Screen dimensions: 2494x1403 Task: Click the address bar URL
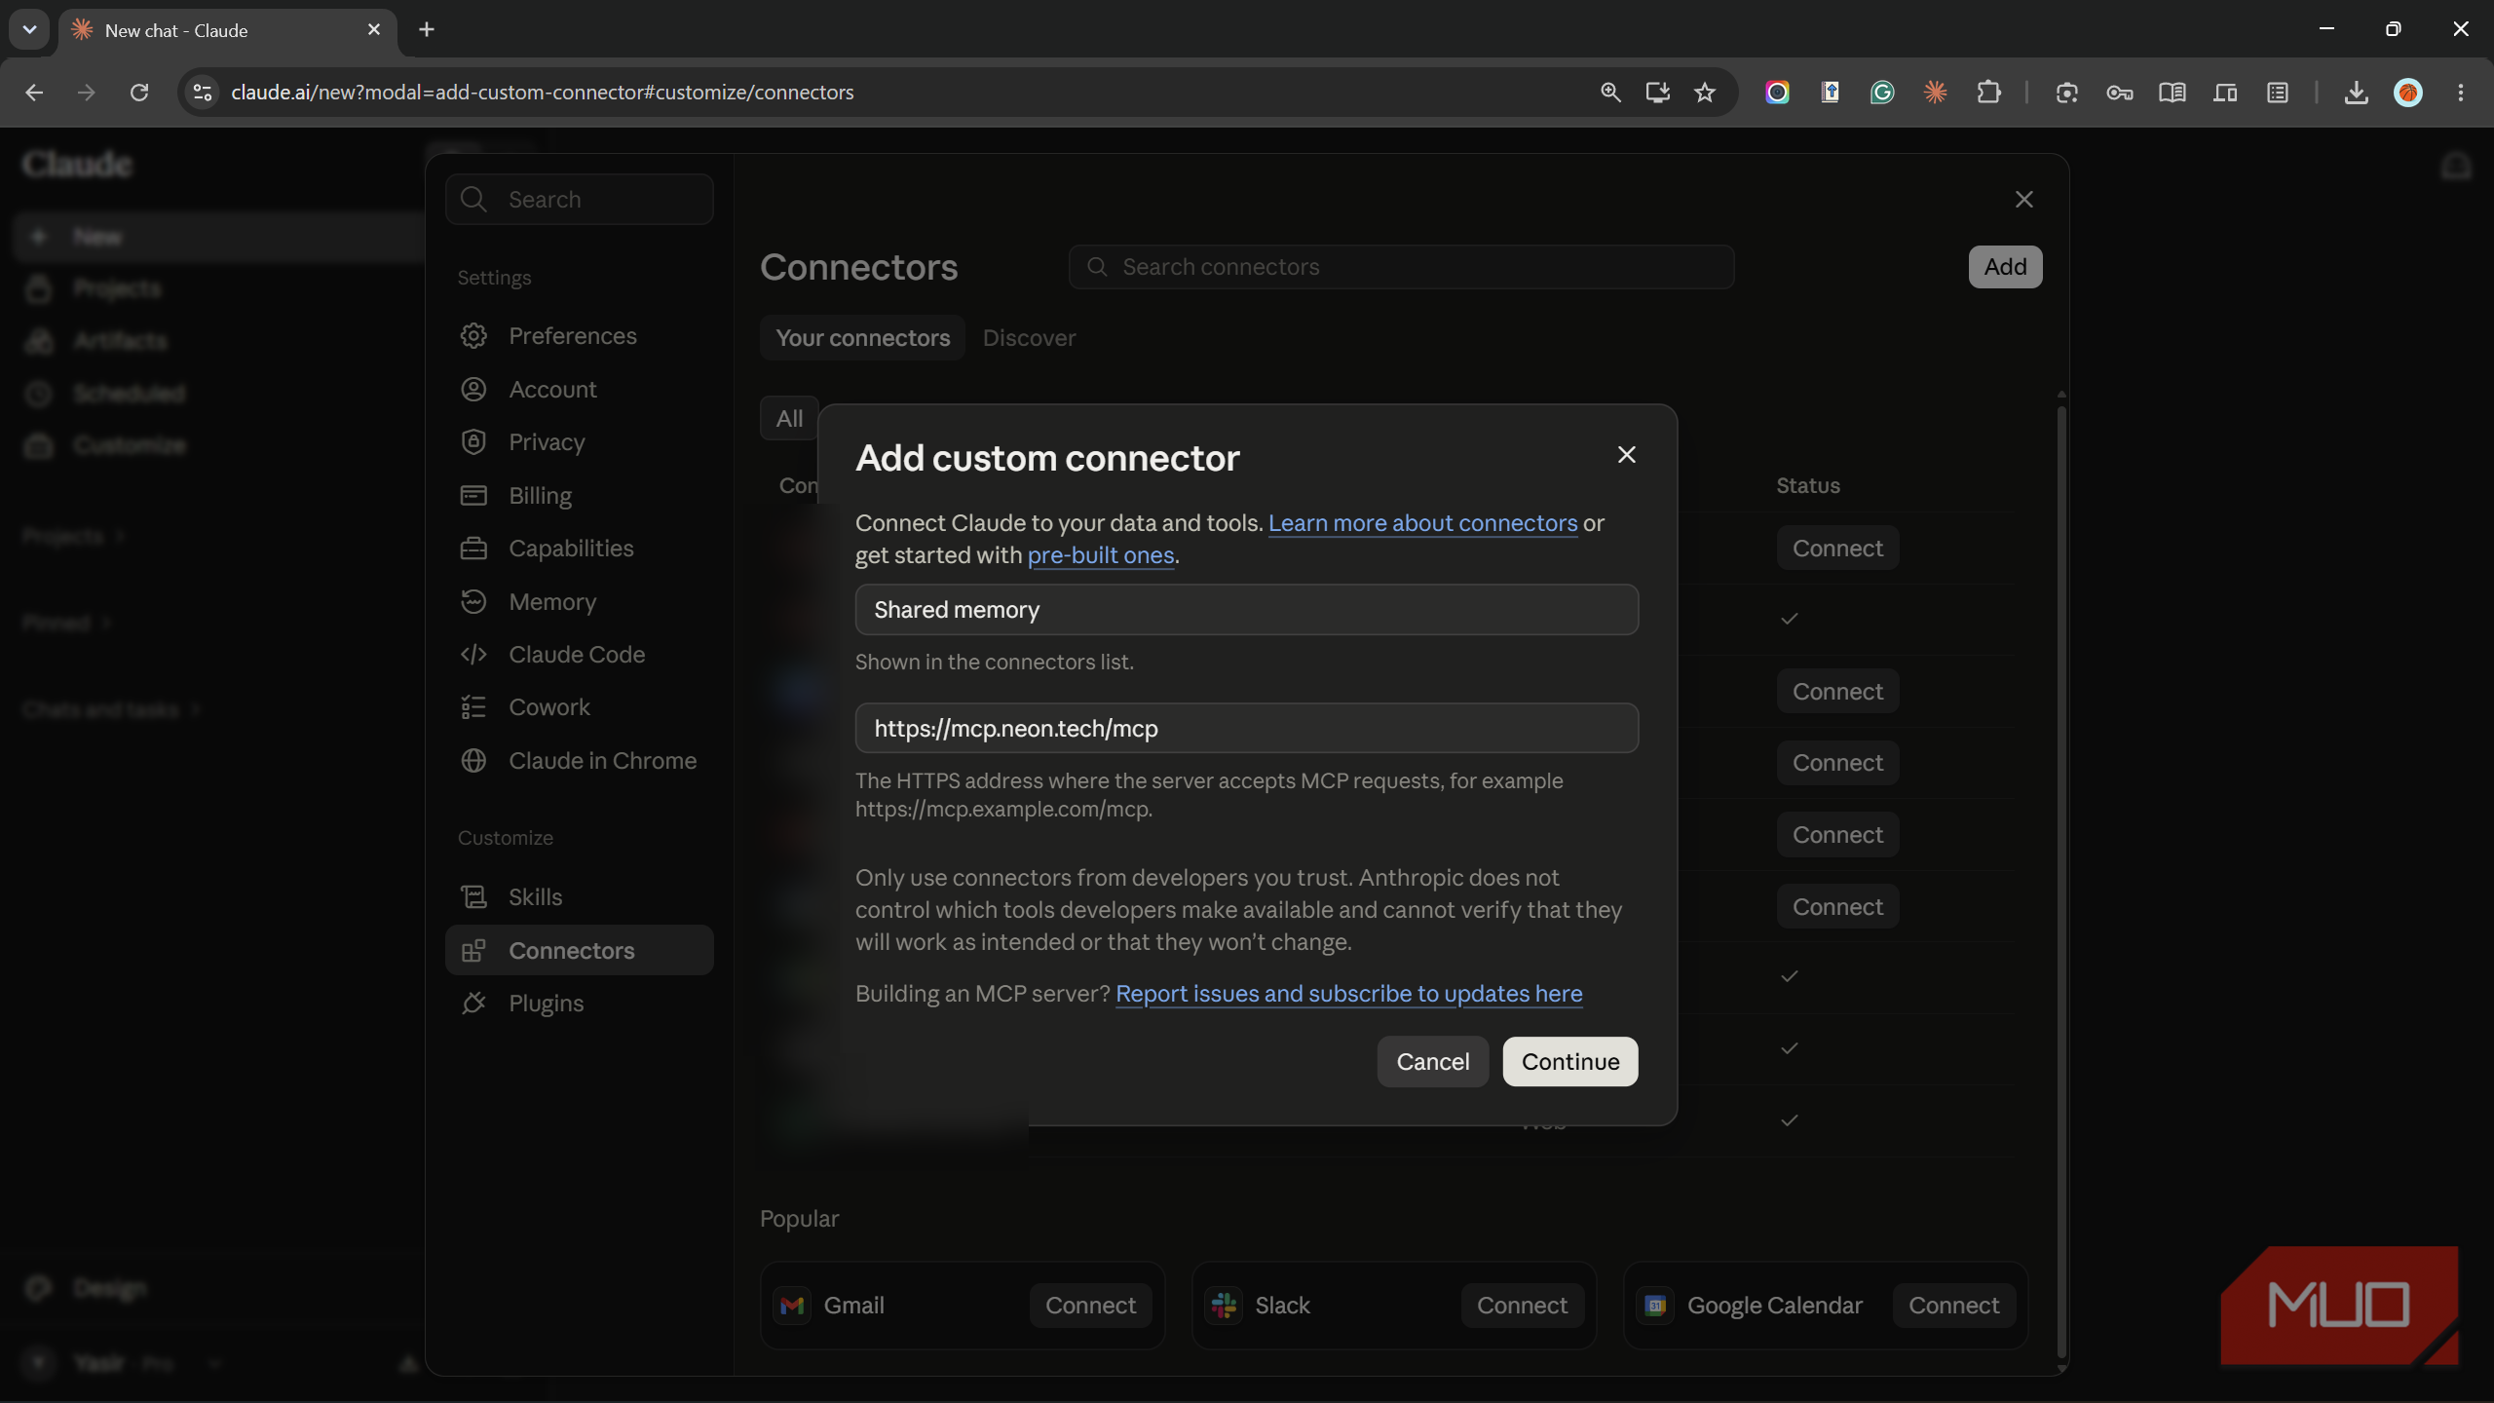point(542,93)
